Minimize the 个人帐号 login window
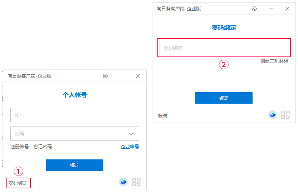This screenshot has width=298, height=193. pos(122,76)
